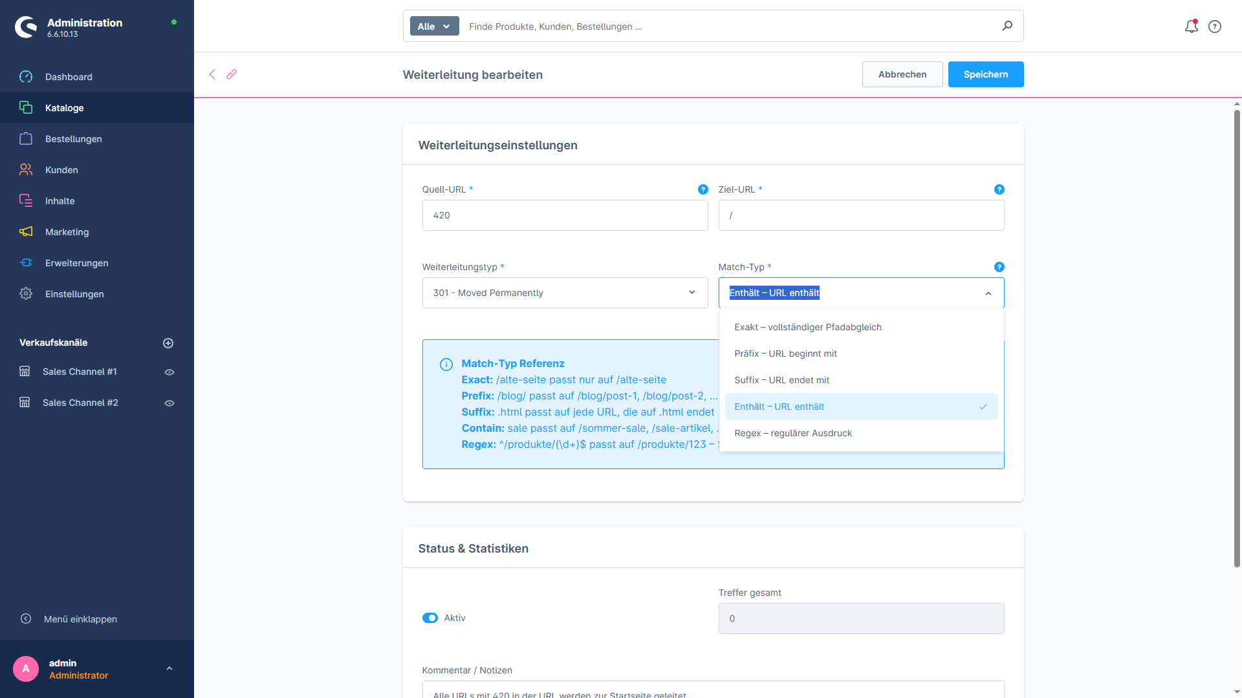This screenshot has width=1242, height=698.
Task: Open Sales Channel #1 link
Action: pyautogui.click(x=80, y=372)
